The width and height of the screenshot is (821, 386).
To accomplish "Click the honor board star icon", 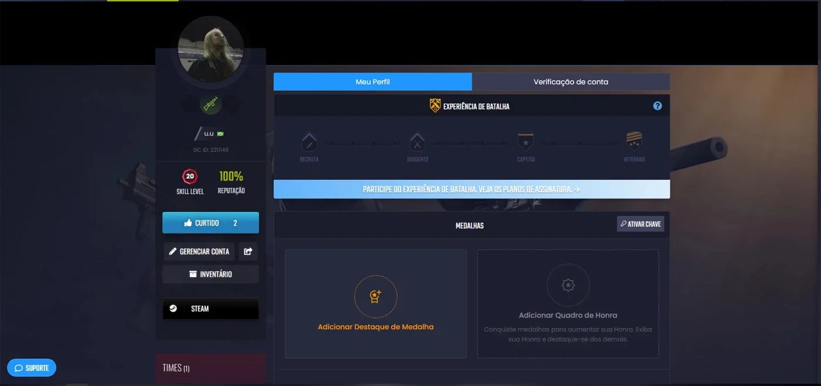I will click(568, 285).
